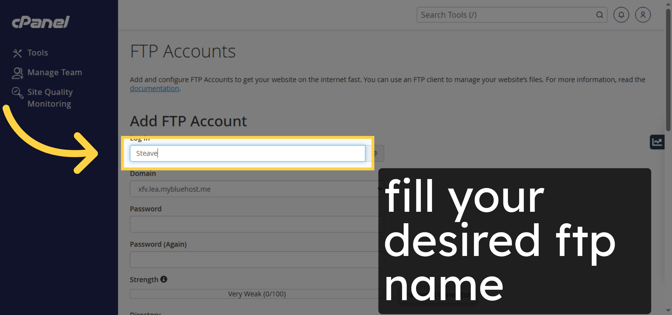Open the user account icon
Image resolution: width=672 pixels, height=315 pixels.
643,15
